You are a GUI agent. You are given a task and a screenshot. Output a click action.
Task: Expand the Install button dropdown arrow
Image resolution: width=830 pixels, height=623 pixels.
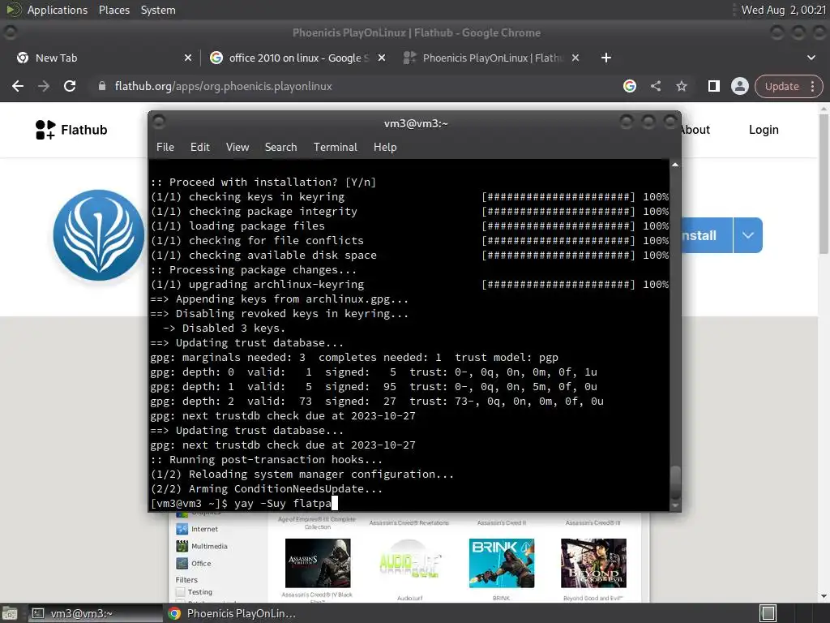748,235
